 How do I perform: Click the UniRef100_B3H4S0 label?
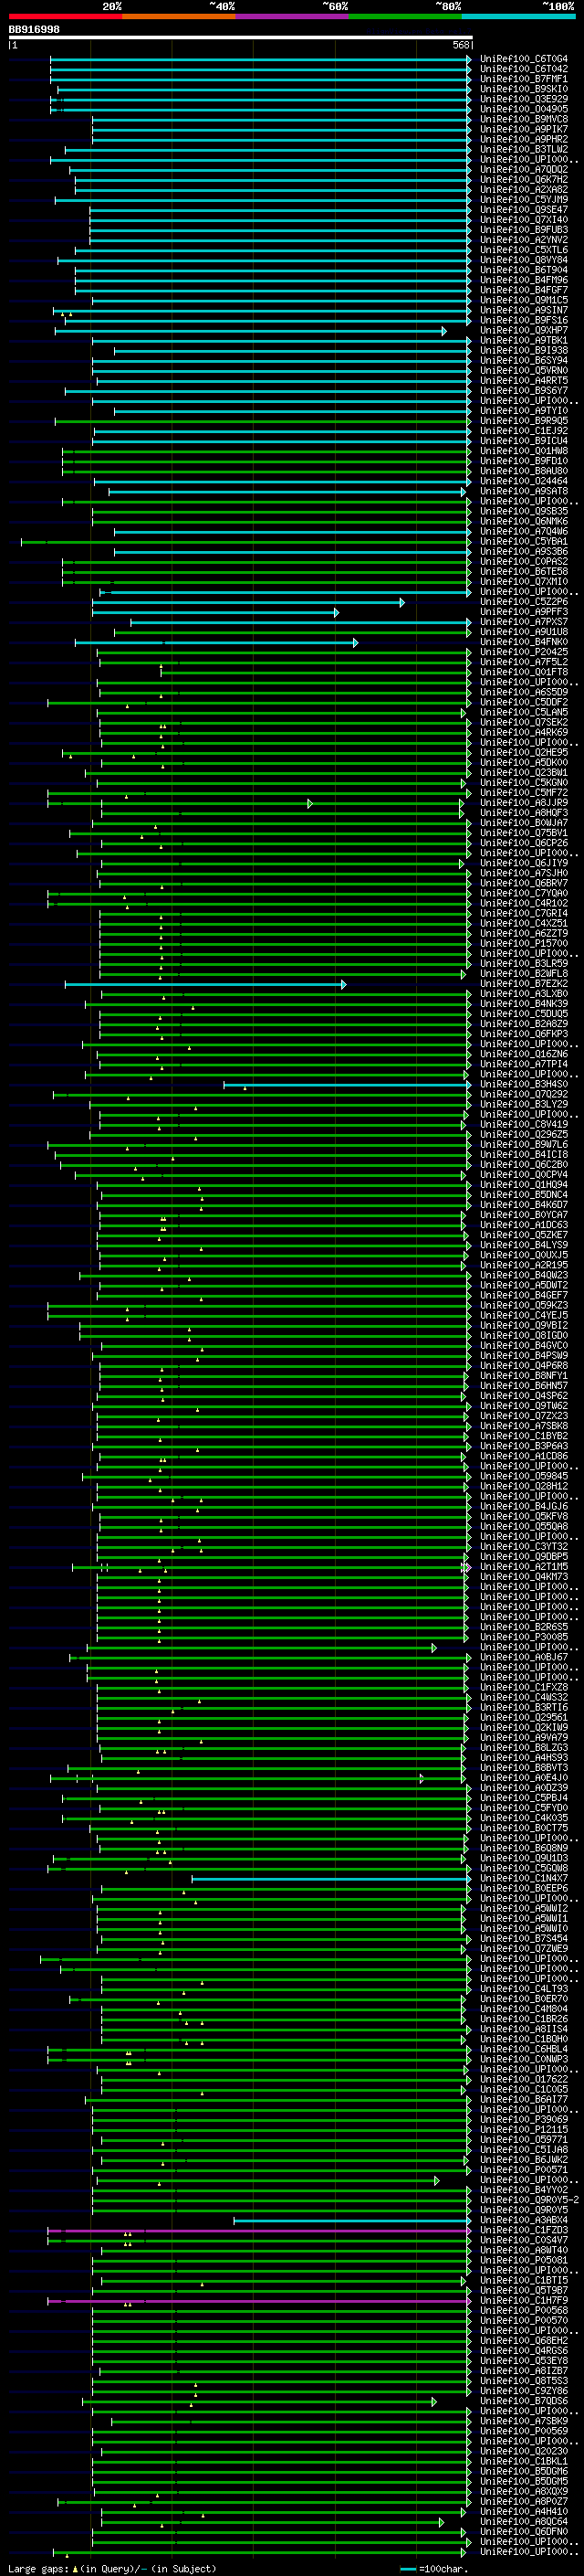pyautogui.click(x=524, y=1084)
